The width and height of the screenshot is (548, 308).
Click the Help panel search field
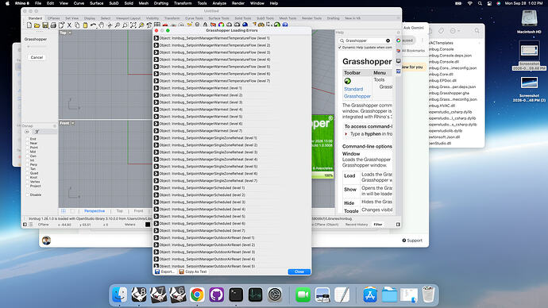[365, 40]
